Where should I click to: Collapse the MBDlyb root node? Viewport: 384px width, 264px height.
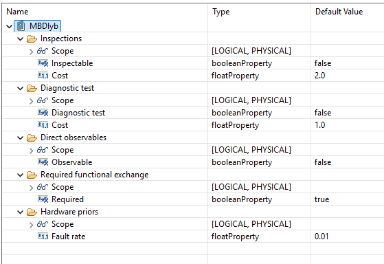tap(10, 26)
